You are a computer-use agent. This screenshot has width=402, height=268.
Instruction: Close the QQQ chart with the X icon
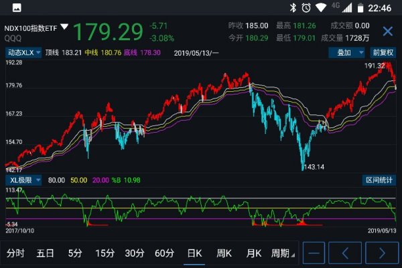(387, 31)
